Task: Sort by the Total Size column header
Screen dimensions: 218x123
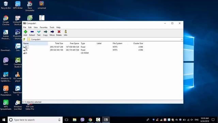Action: 56,43
